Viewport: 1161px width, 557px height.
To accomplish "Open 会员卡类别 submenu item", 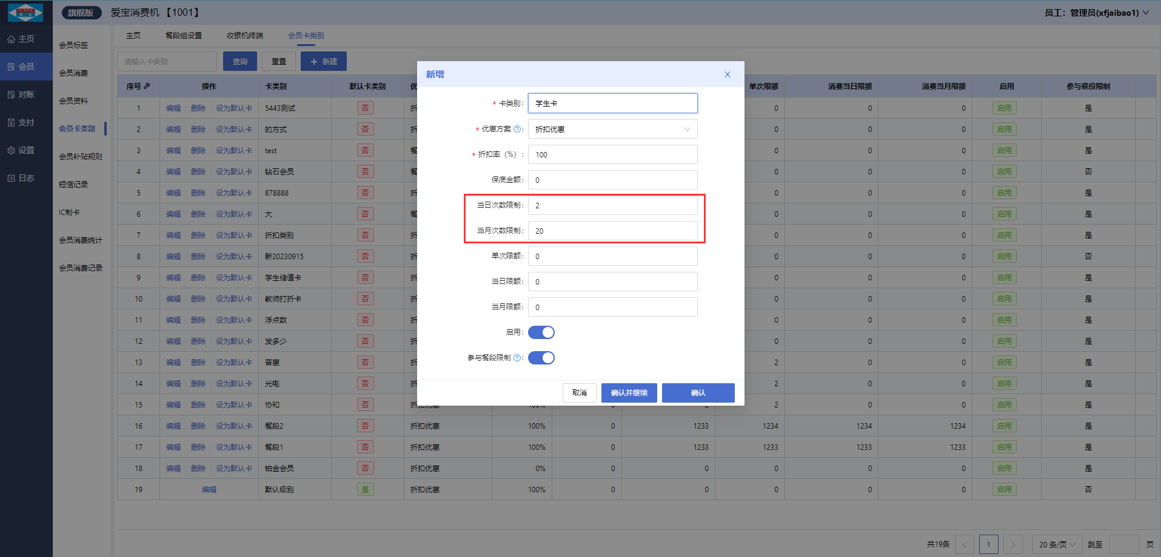I will coord(77,128).
